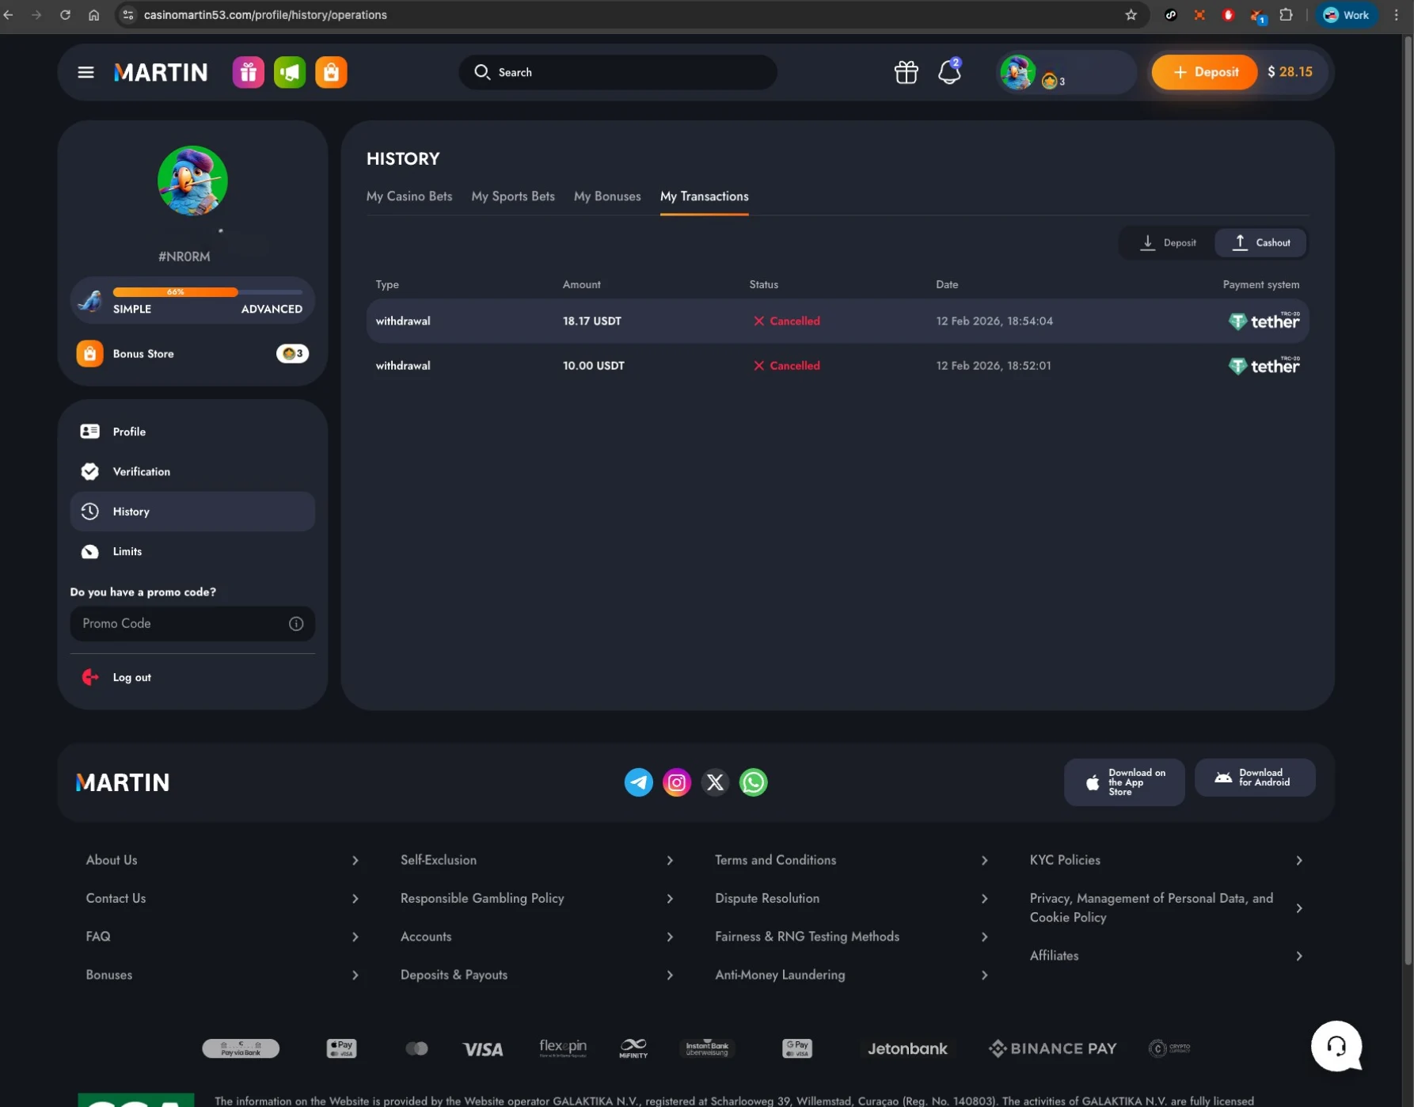
Task: Open the hamburger menu icon
Action: coord(86,72)
